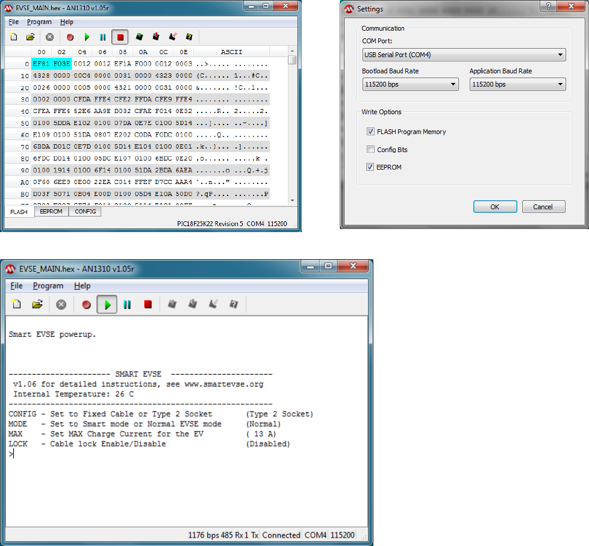Click highlighted hex cell EF81
The height and width of the screenshot is (546, 589).
click(42, 64)
